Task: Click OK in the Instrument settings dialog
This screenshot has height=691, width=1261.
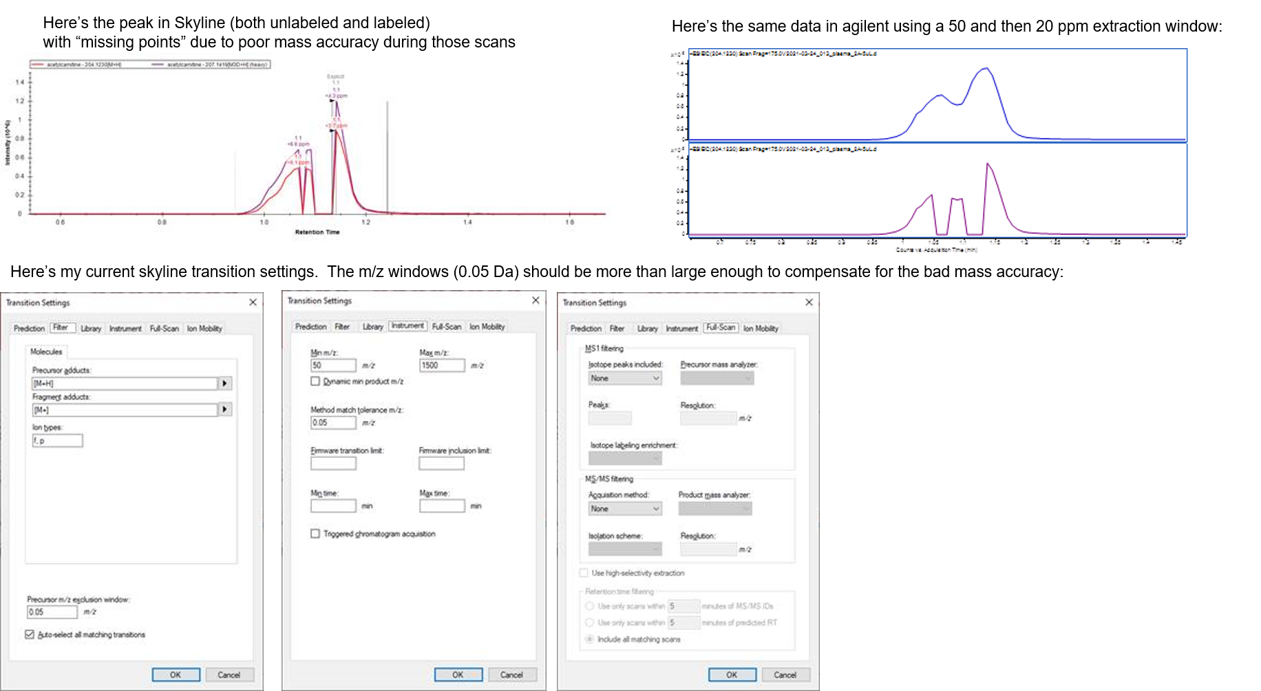Action: (x=458, y=674)
